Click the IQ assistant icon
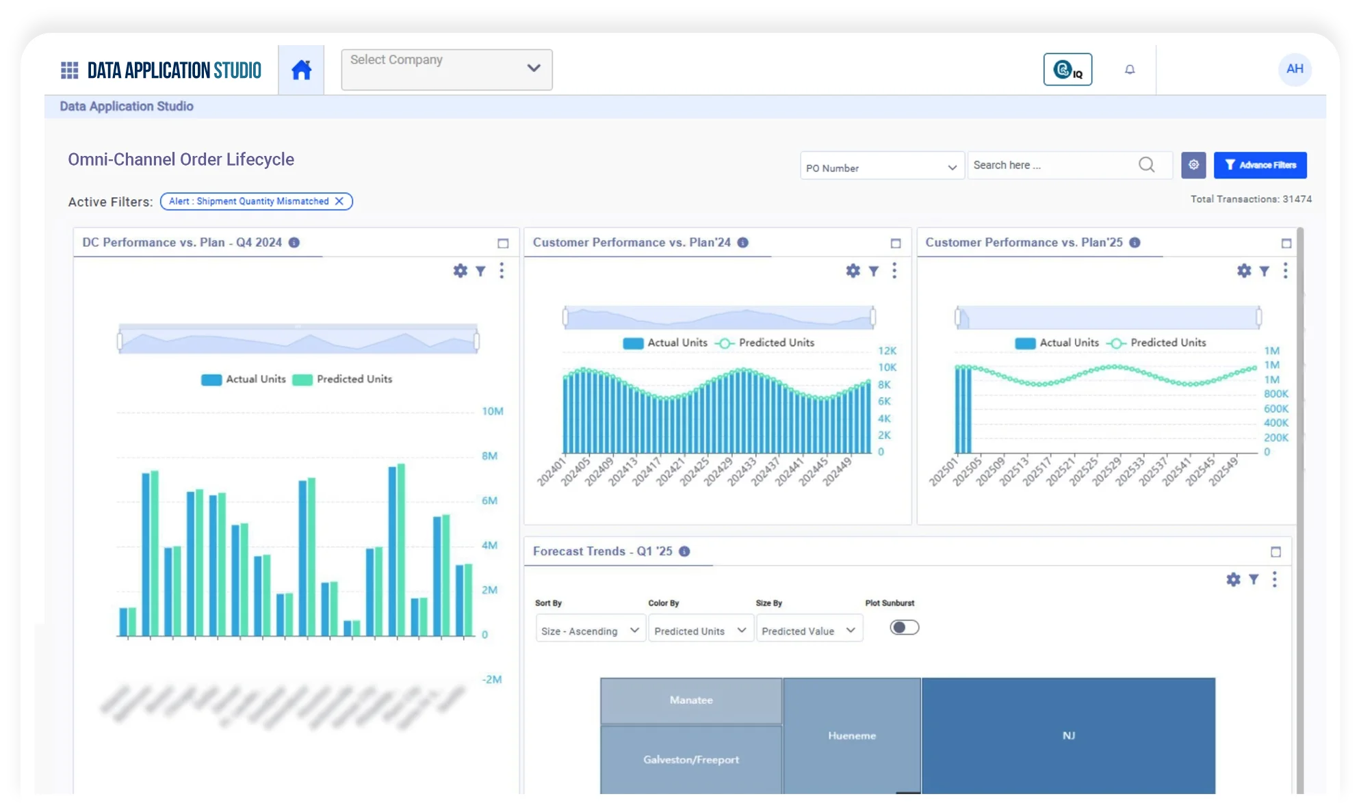Viewport: 1361px width, 803px height. (1067, 69)
